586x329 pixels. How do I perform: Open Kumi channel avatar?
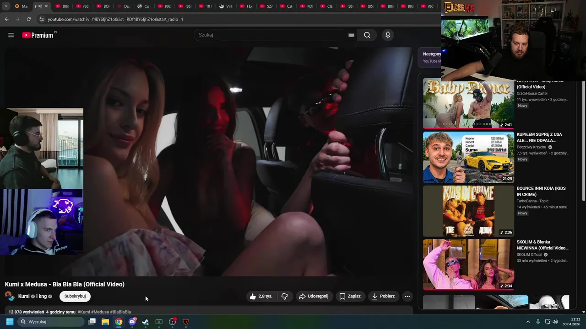(x=10, y=296)
